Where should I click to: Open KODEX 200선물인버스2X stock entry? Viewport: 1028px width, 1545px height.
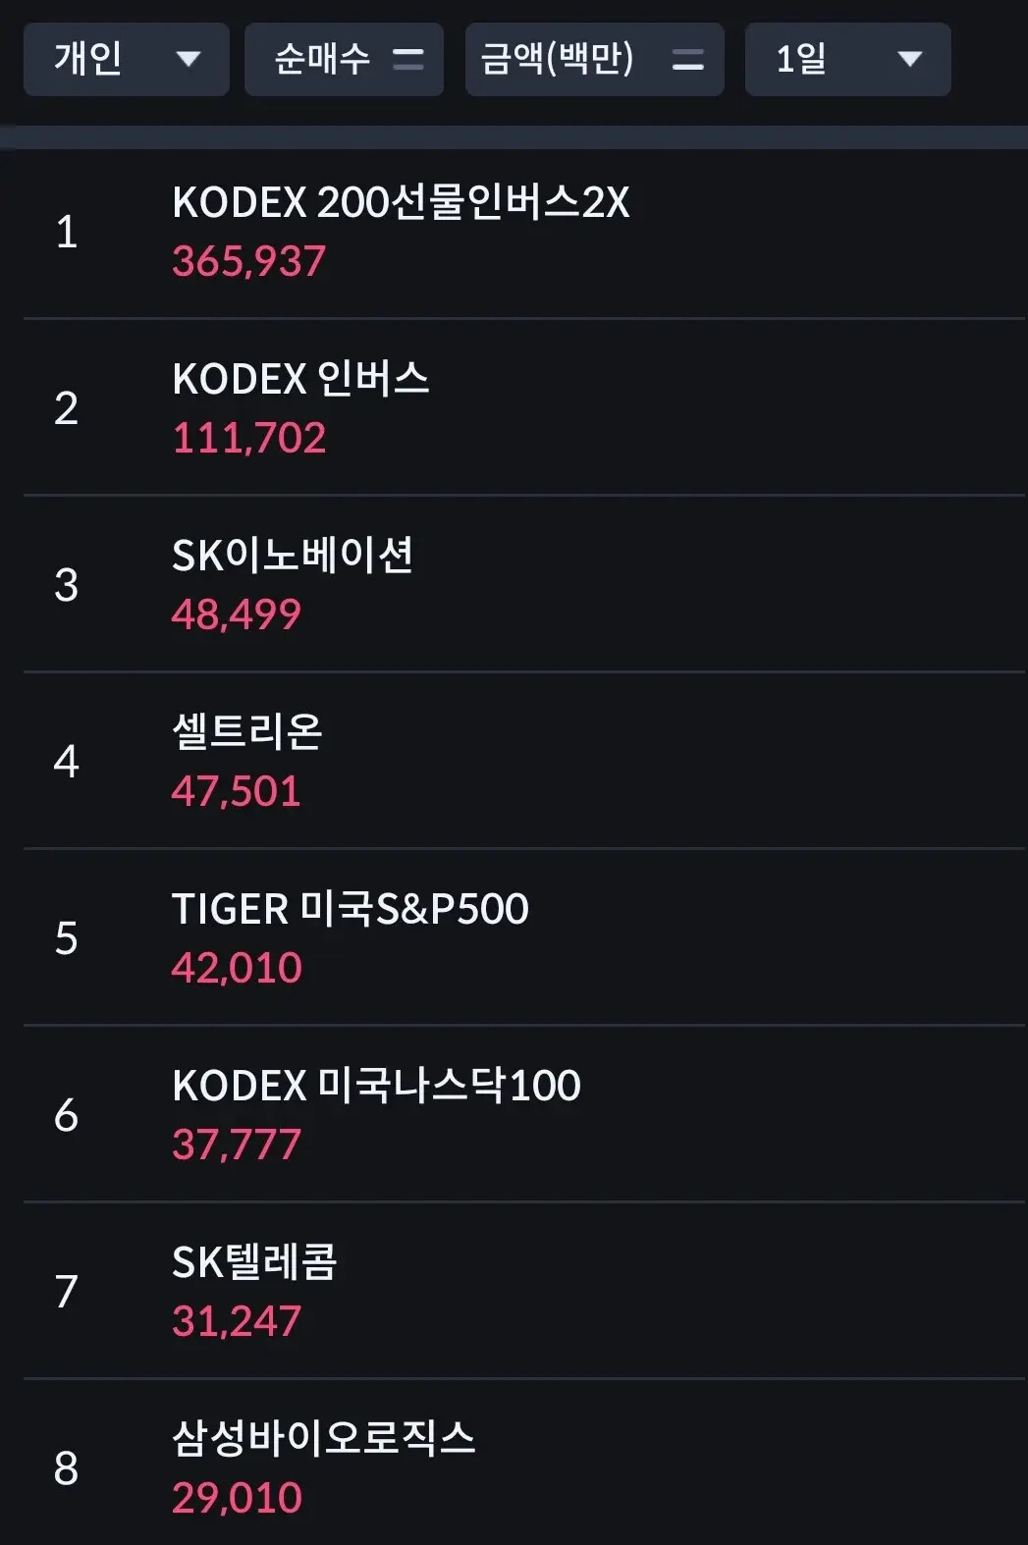[524, 232]
